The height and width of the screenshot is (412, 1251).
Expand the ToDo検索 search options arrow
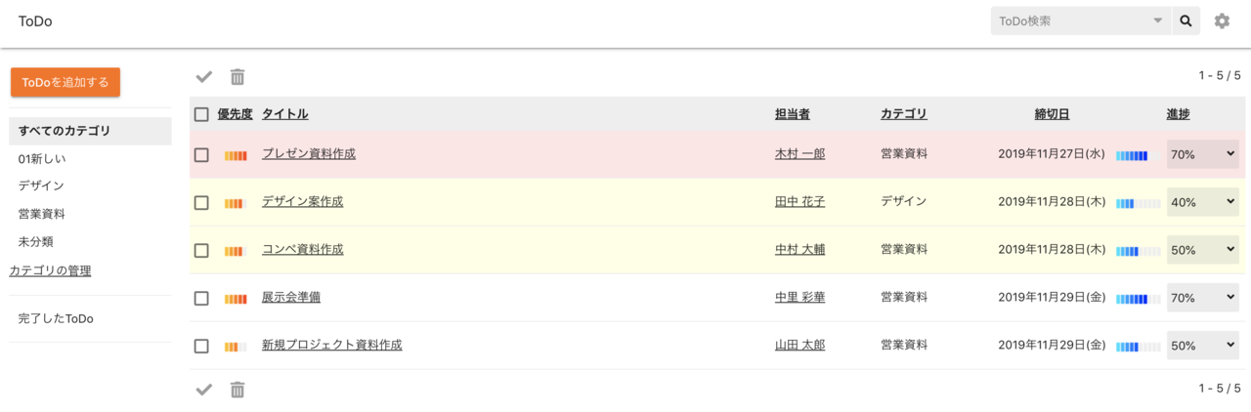[x=1158, y=21]
